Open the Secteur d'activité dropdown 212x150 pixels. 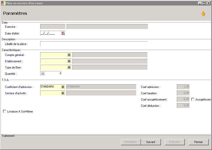[x=63, y=93]
